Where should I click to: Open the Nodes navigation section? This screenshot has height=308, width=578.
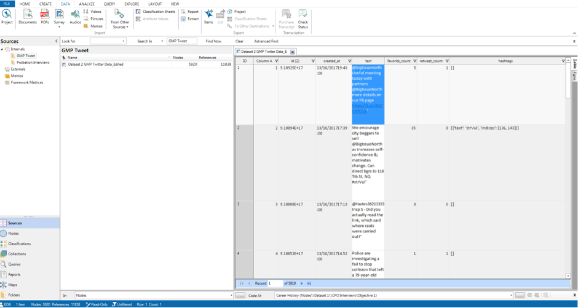click(x=14, y=234)
